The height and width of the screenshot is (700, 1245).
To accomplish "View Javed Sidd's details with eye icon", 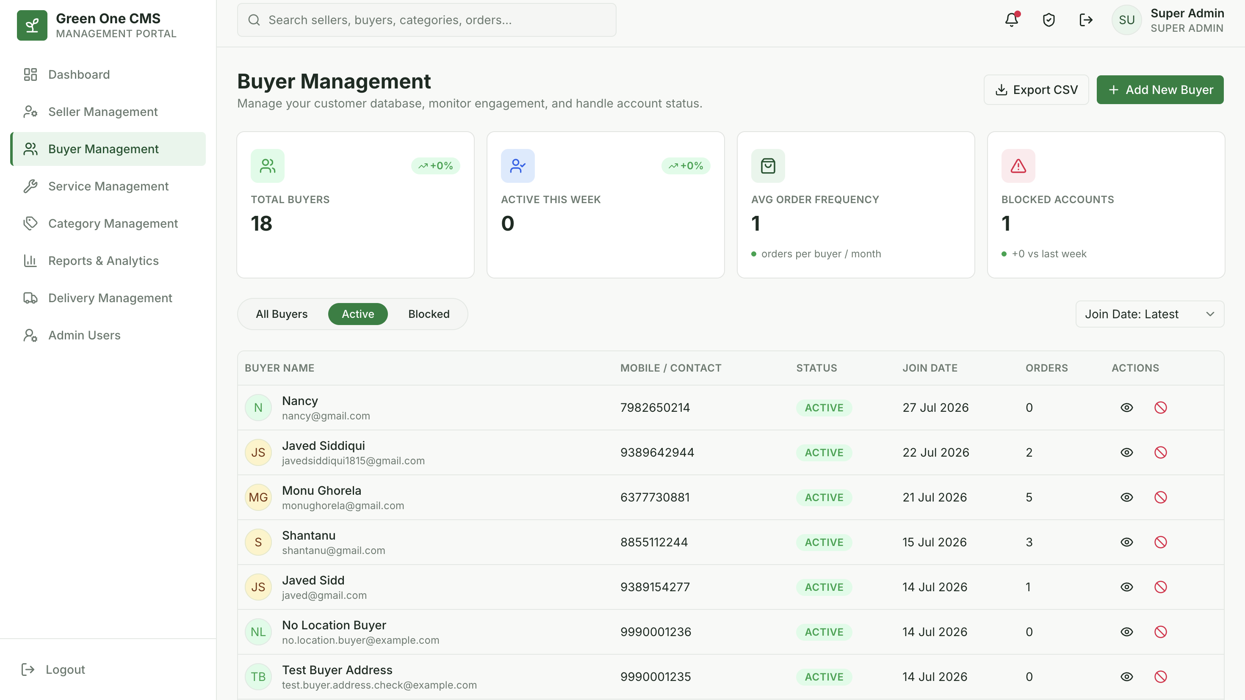I will (1126, 587).
